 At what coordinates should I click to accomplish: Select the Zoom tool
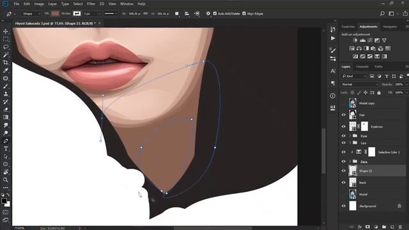pyautogui.click(x=6, y=180)
